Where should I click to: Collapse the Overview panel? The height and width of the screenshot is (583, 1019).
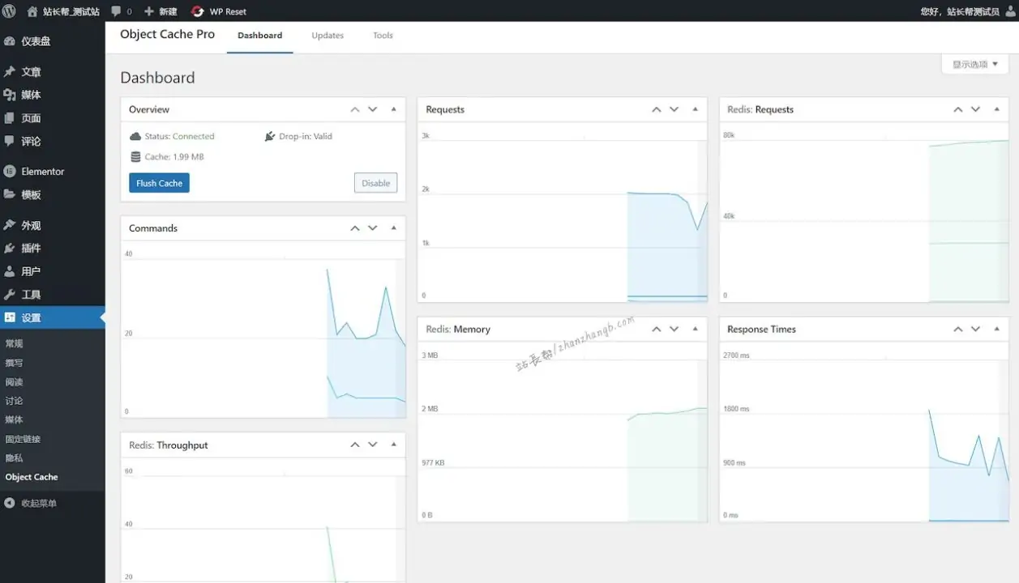pyautogui.click(x=393, y=109)
